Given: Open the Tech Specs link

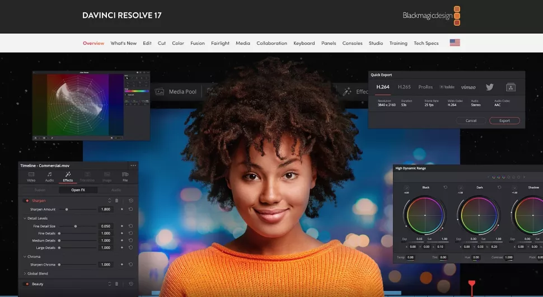Looking at the screenshot, I should pyautogui.click(x=426, y=43).
